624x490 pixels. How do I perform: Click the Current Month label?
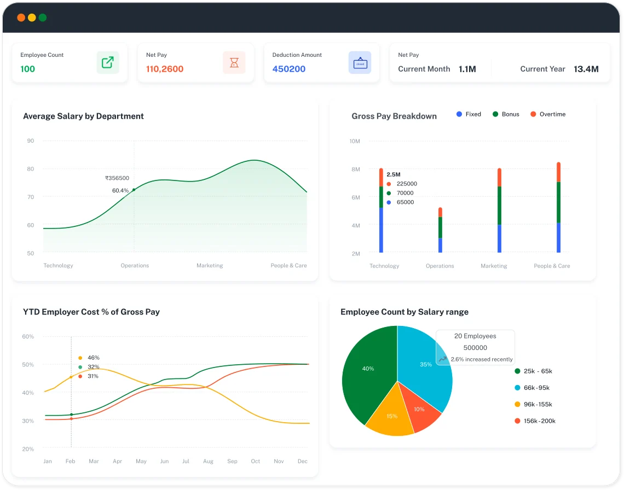pyautogui.click(x=424, y=69)
